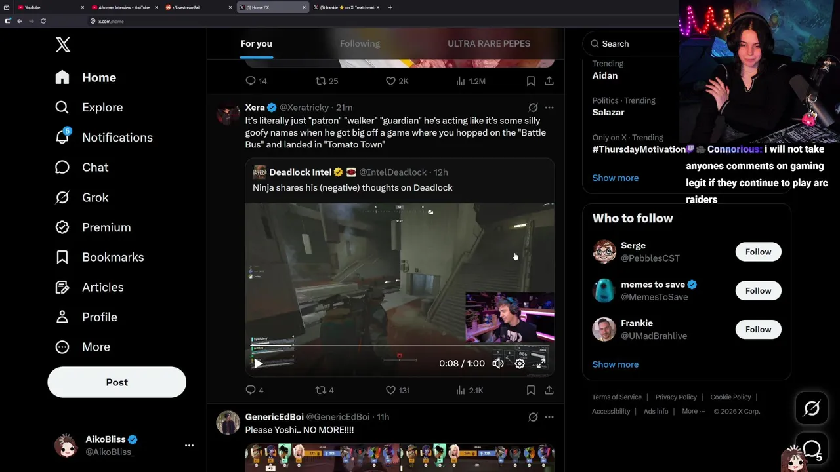
Task: Open more options on Xera's post
Action: [549, 107]
